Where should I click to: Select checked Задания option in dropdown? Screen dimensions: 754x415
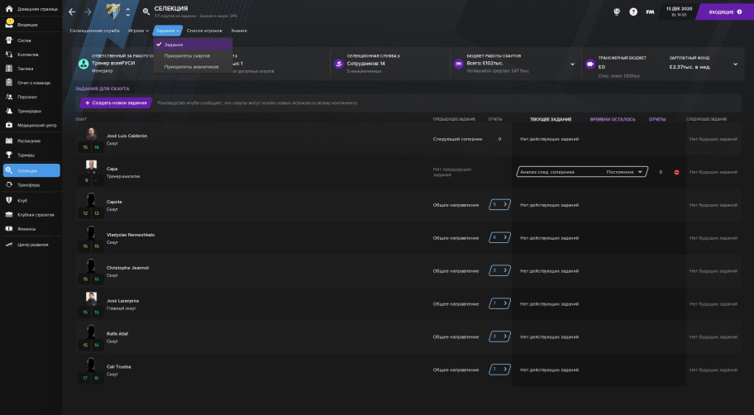[174, 45]
